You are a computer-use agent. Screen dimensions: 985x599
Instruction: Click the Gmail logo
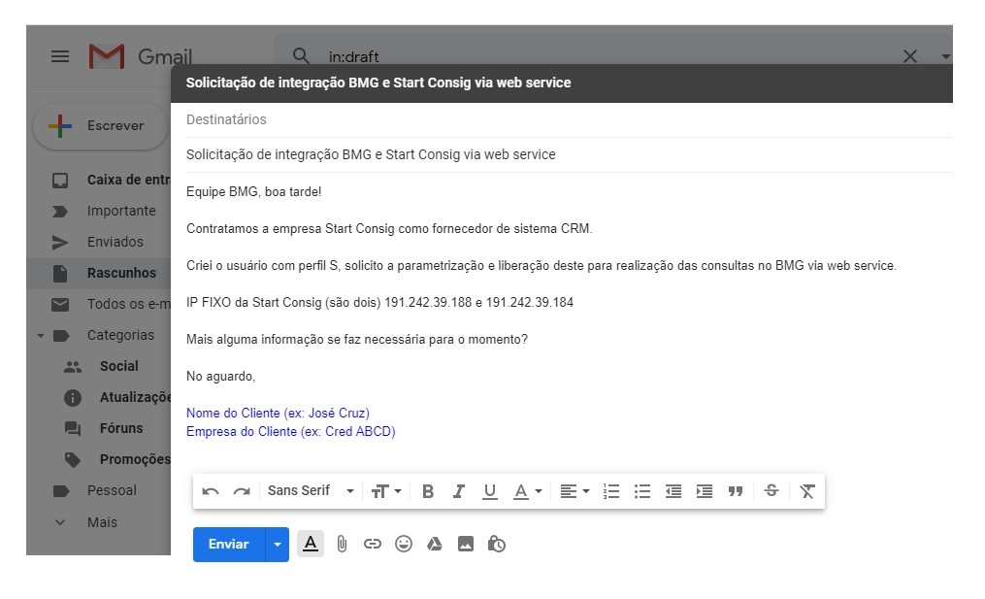140,56
